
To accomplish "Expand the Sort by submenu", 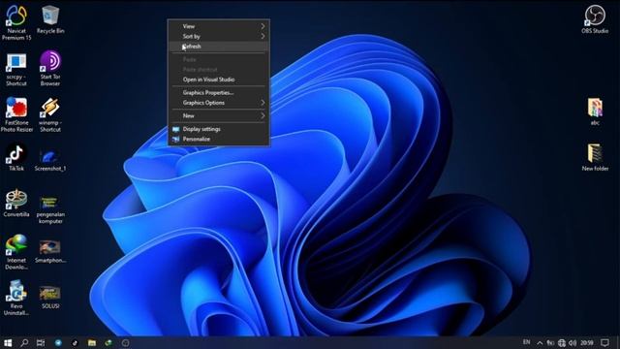I will [x=219, y=37].
